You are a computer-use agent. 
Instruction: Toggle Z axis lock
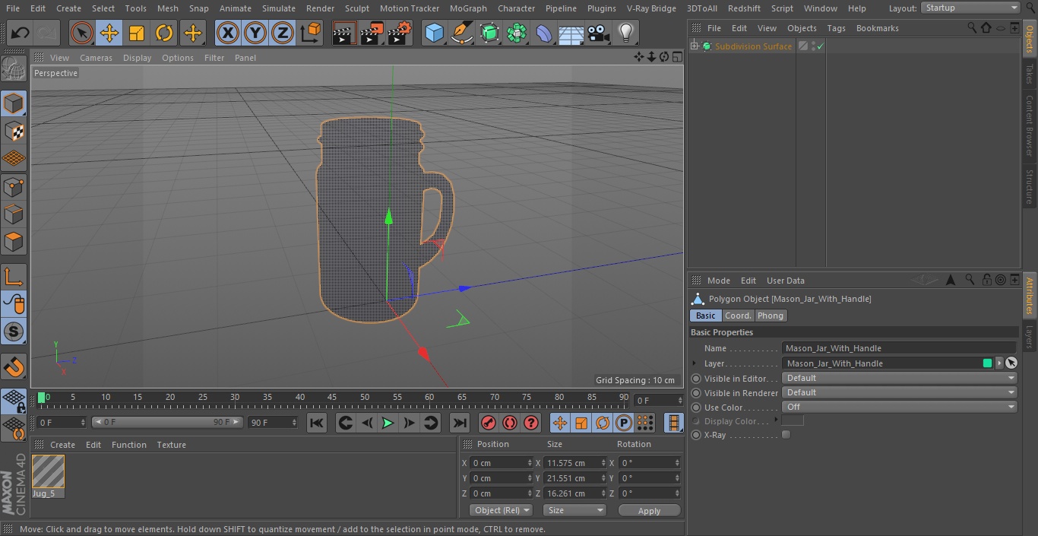[x=283, y=33]
